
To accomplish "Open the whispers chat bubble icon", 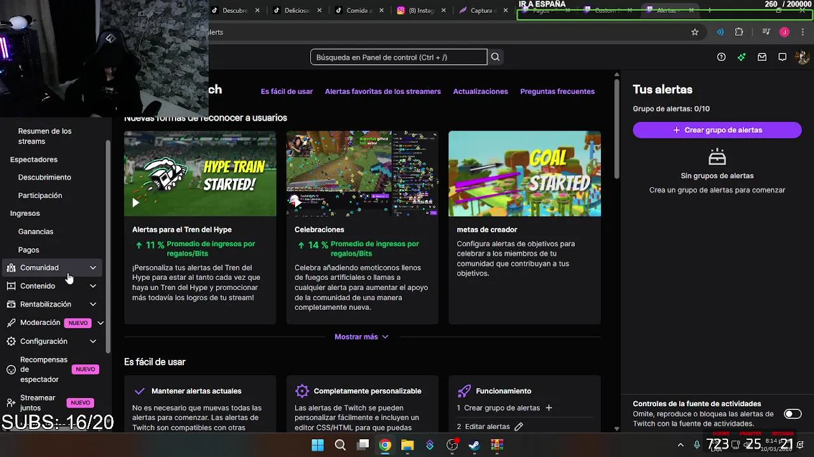I will click(x=782, y=57).
